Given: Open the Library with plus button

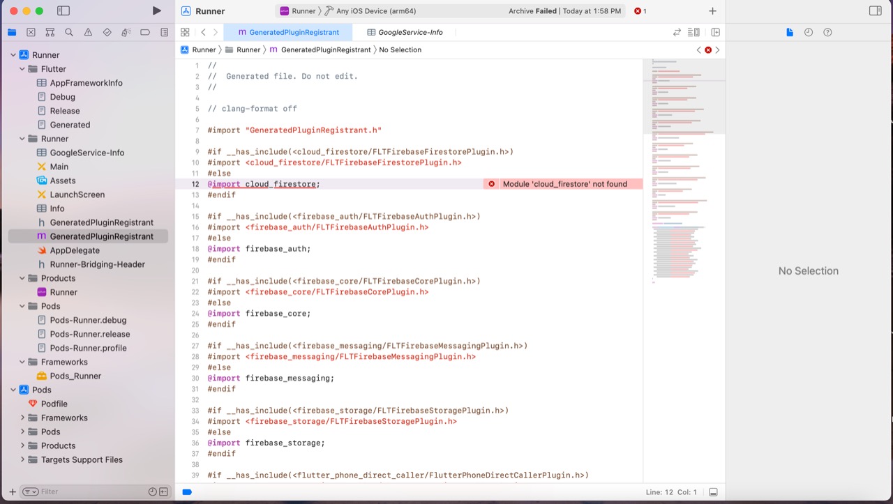Looking at the screenshot, I should [x=712, y=11].
